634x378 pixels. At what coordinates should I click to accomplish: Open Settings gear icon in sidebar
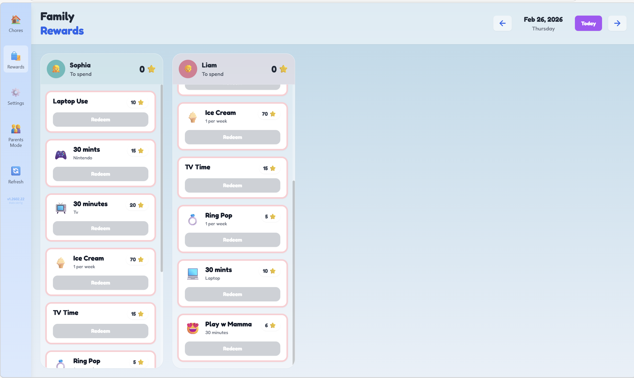click(x=16, y=92)
